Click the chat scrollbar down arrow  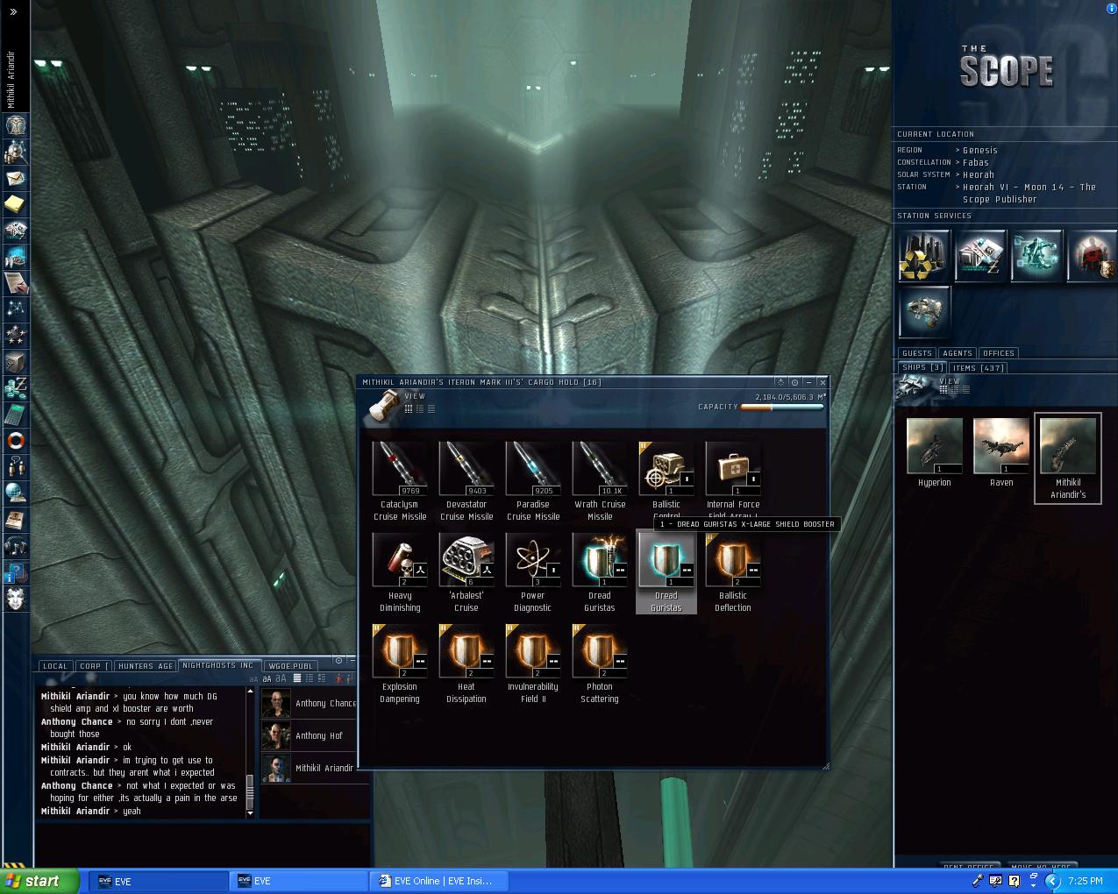pos(250,812)
